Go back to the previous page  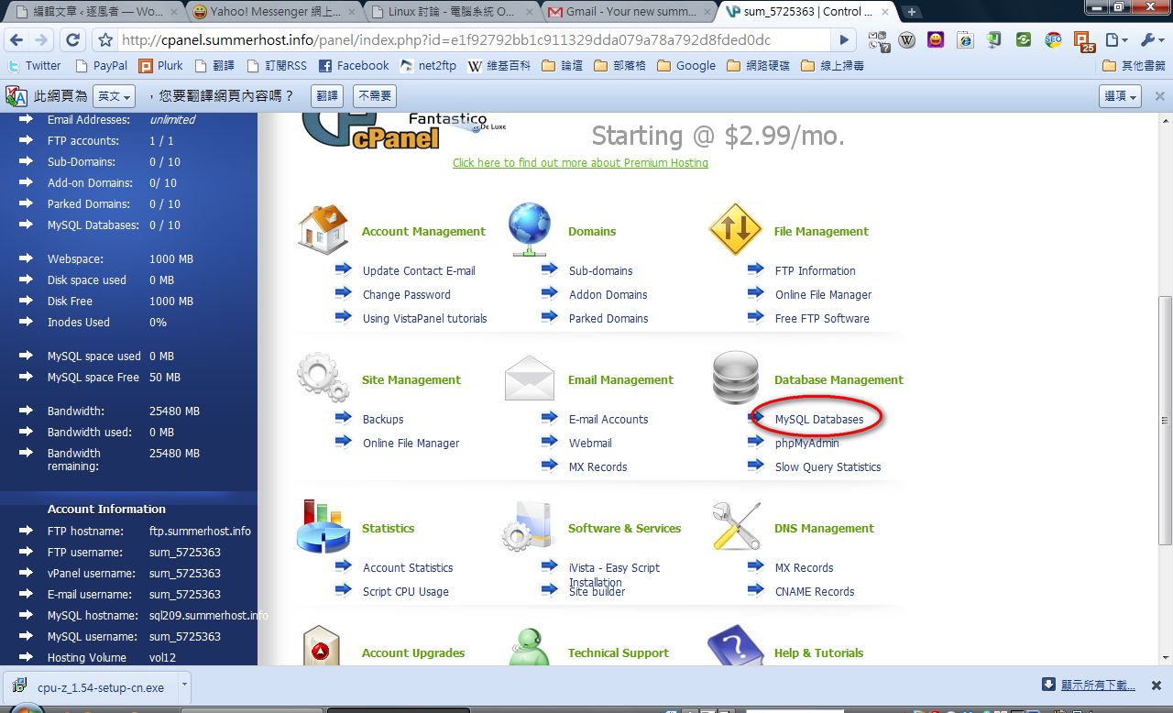(16, 40)
